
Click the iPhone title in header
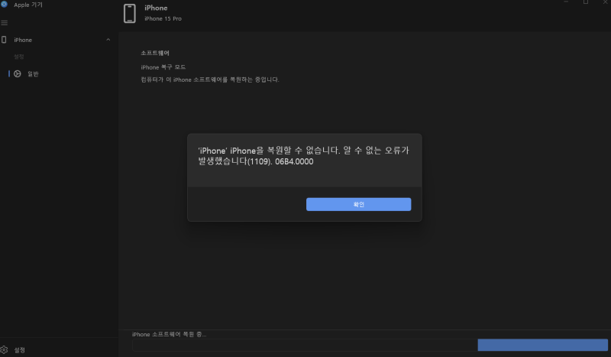click(x=156, y=8)
